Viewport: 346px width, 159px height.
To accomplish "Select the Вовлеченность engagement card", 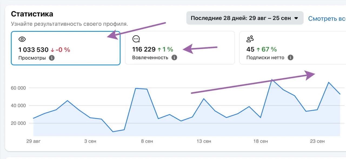I will pyautogui.click(x=180, y=48).
